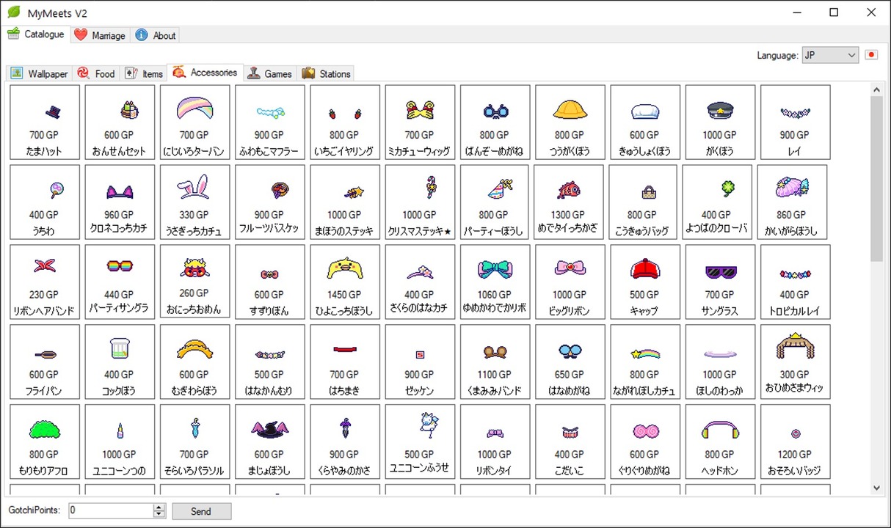The width and height of the screenshot is (891, 528).
Task: Open the Marriage tab
Action: click(x=100, y=35)
